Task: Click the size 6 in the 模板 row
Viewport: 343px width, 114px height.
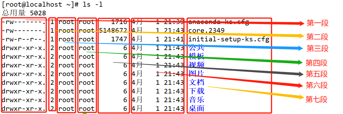Action: click(125, 56)
